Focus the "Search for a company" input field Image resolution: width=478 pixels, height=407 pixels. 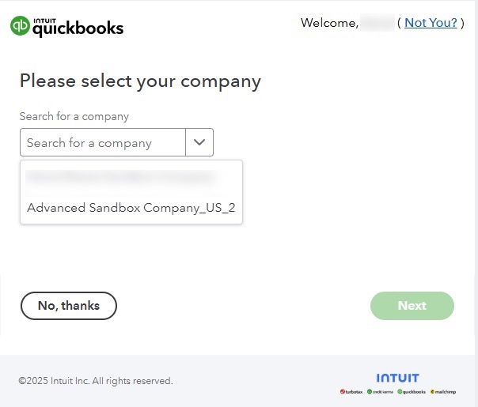pos(103,143)
